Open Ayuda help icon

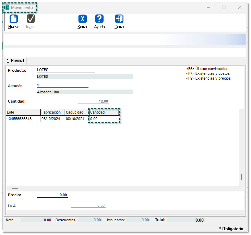99,19
